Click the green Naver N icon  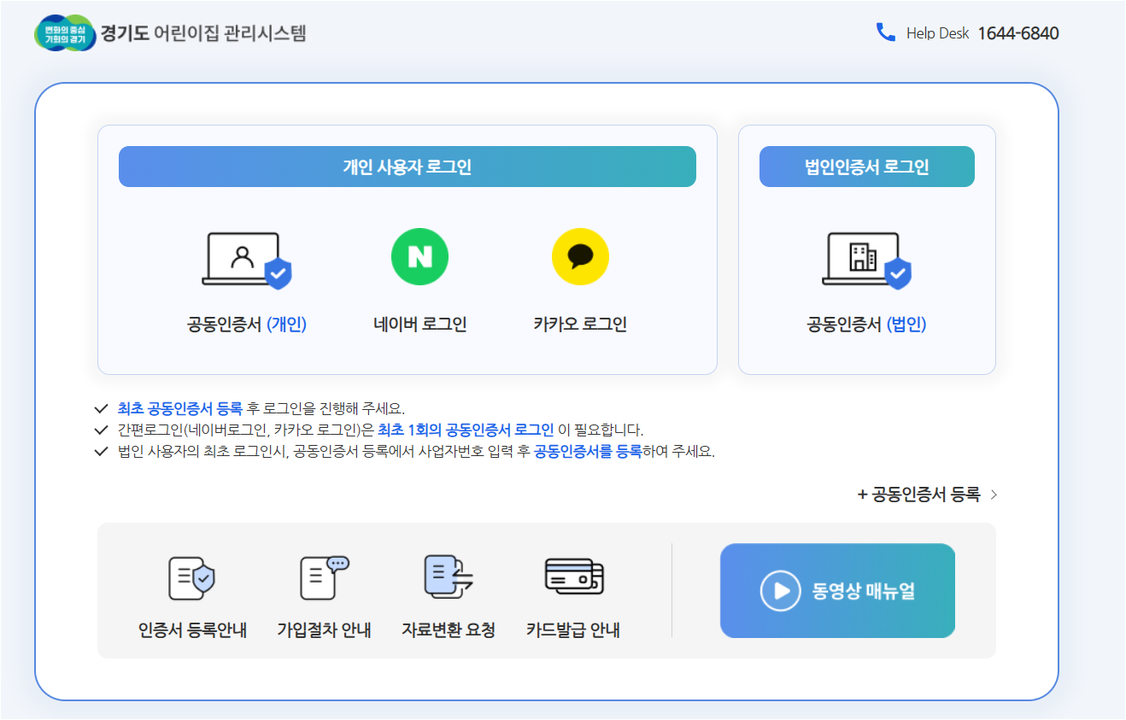419,257
